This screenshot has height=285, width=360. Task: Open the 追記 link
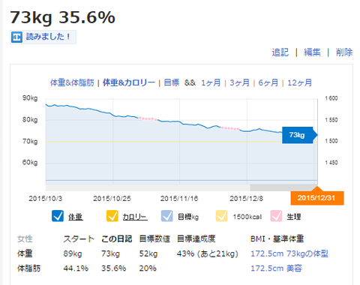pyautogui.click(x=280, y=52)
